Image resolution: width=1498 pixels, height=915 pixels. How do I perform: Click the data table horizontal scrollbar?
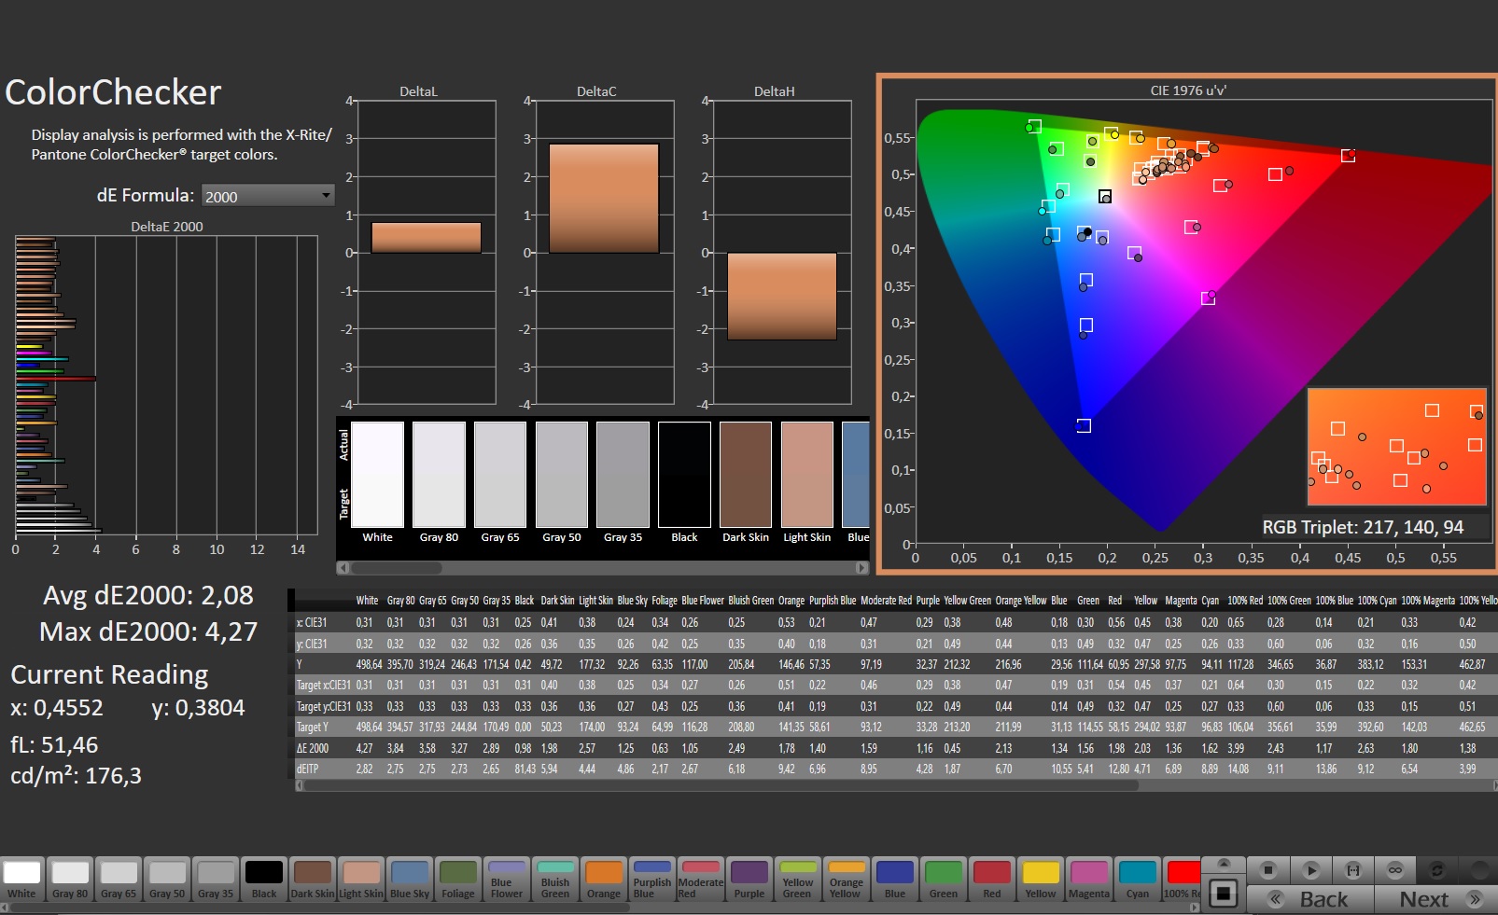pos(719,785)
